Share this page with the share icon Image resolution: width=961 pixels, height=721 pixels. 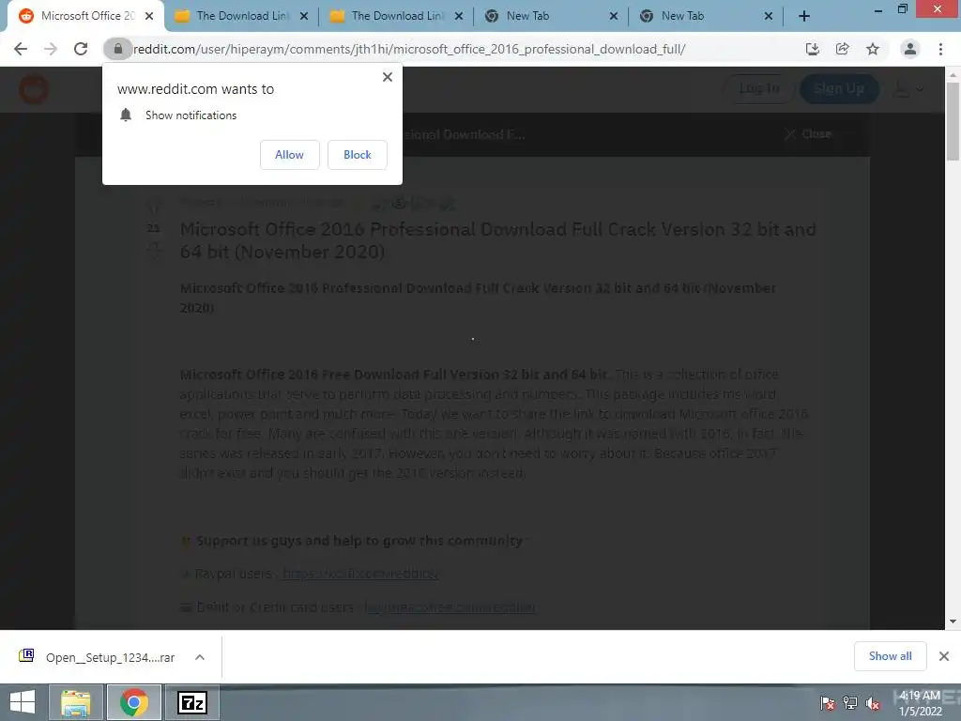[x=843, y=49]
